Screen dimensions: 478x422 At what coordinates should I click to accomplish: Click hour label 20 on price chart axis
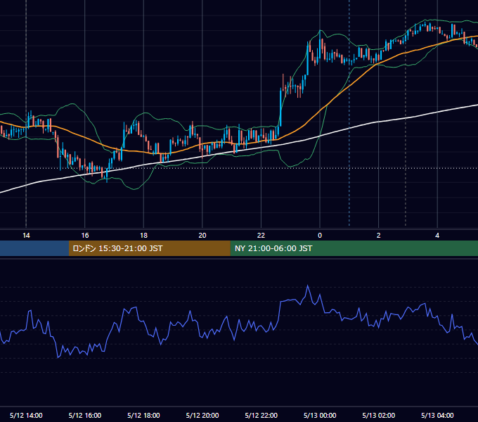click(202, 236)
